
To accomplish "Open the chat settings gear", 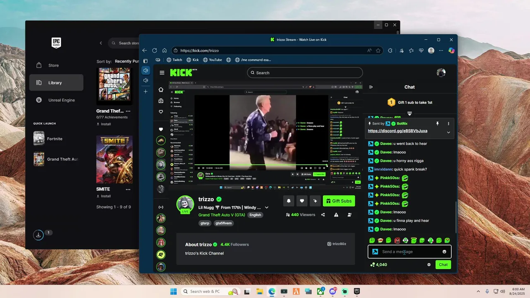I will (x=429, y=264).
